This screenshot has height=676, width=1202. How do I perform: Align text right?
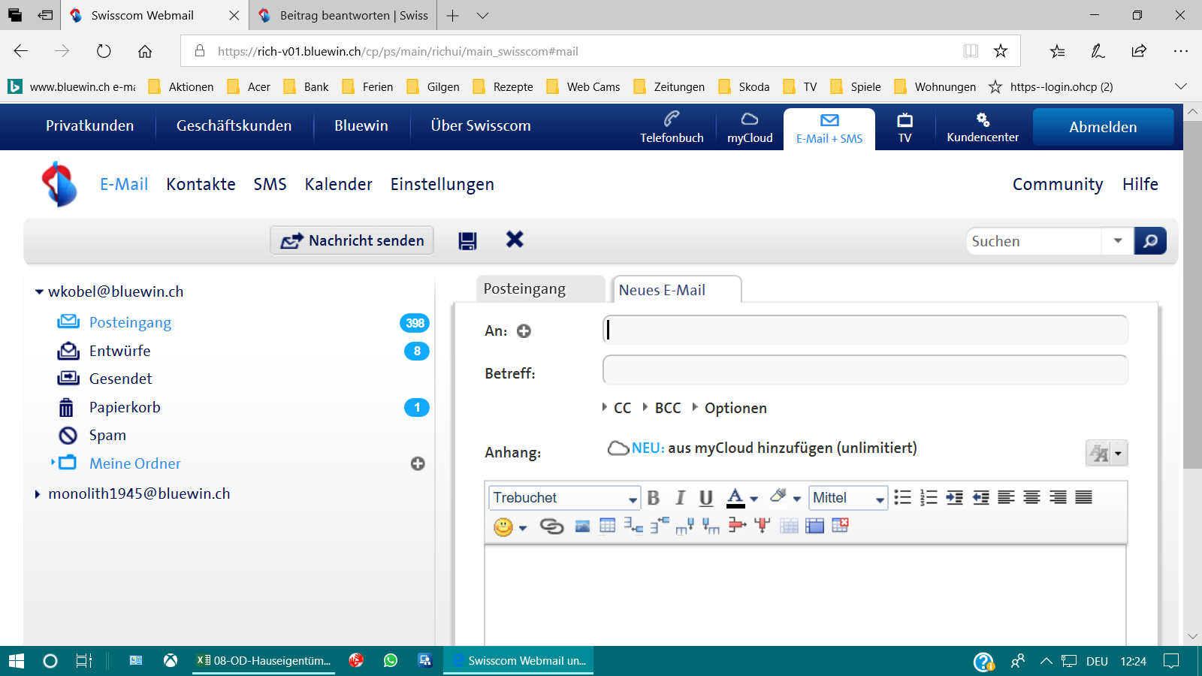(1058, 497)
